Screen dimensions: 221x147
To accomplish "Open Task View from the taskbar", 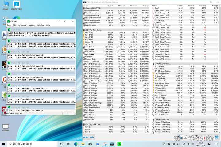I will [68, 144].
